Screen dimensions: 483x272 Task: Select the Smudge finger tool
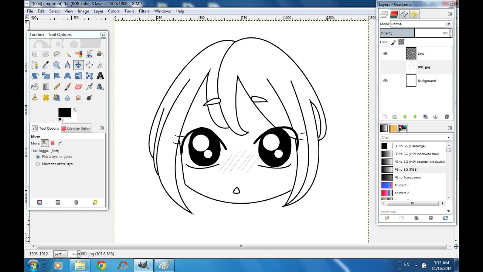pos(78,98)
